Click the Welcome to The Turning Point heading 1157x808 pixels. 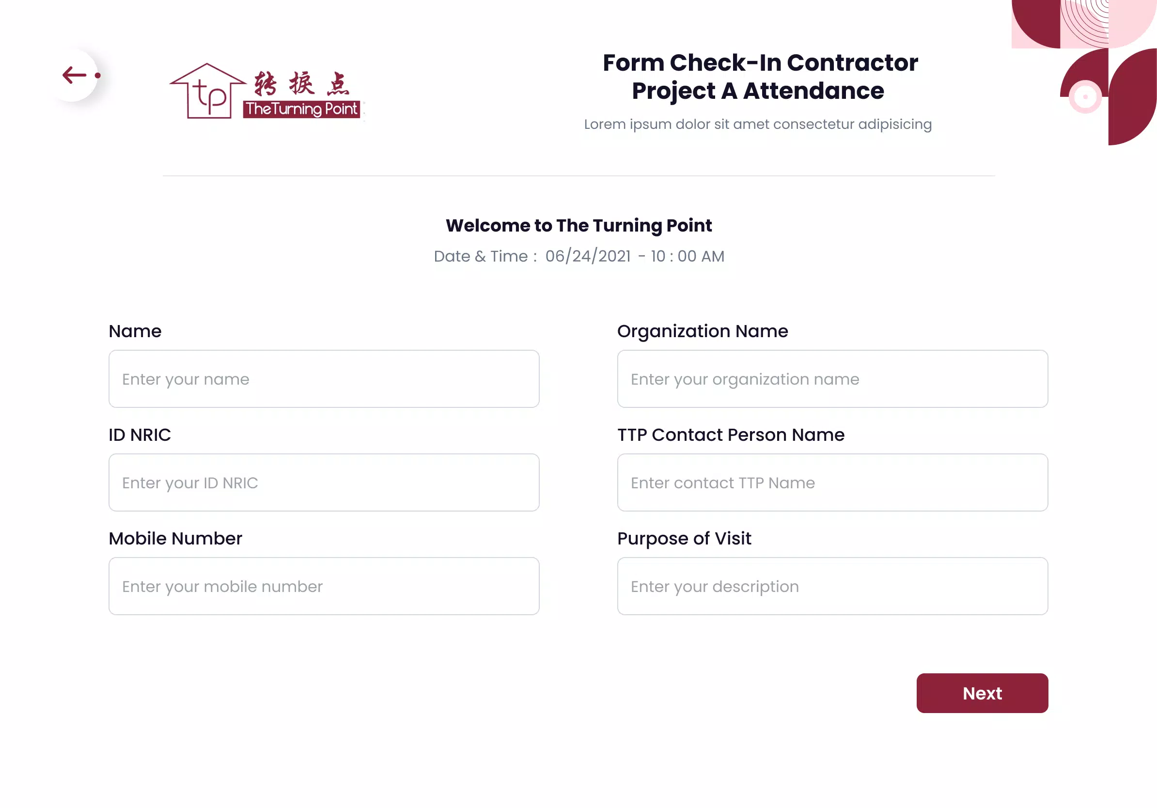tap(578, 225)
